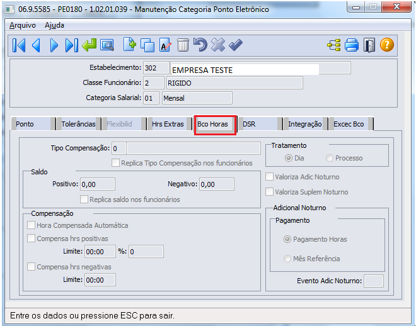Choose Pagamento Horas radio option
Screen dimensions: 416x326
coord(287,239)
